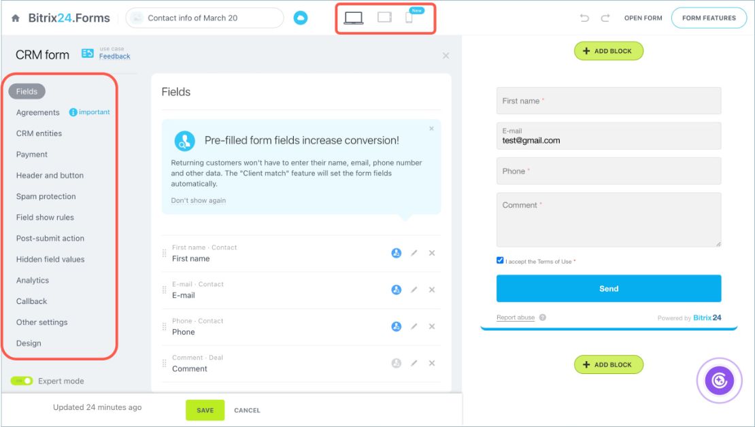755x427 pixels.
Task: Click the form name field Contact info of March 20
Action: tap(205, 18)
